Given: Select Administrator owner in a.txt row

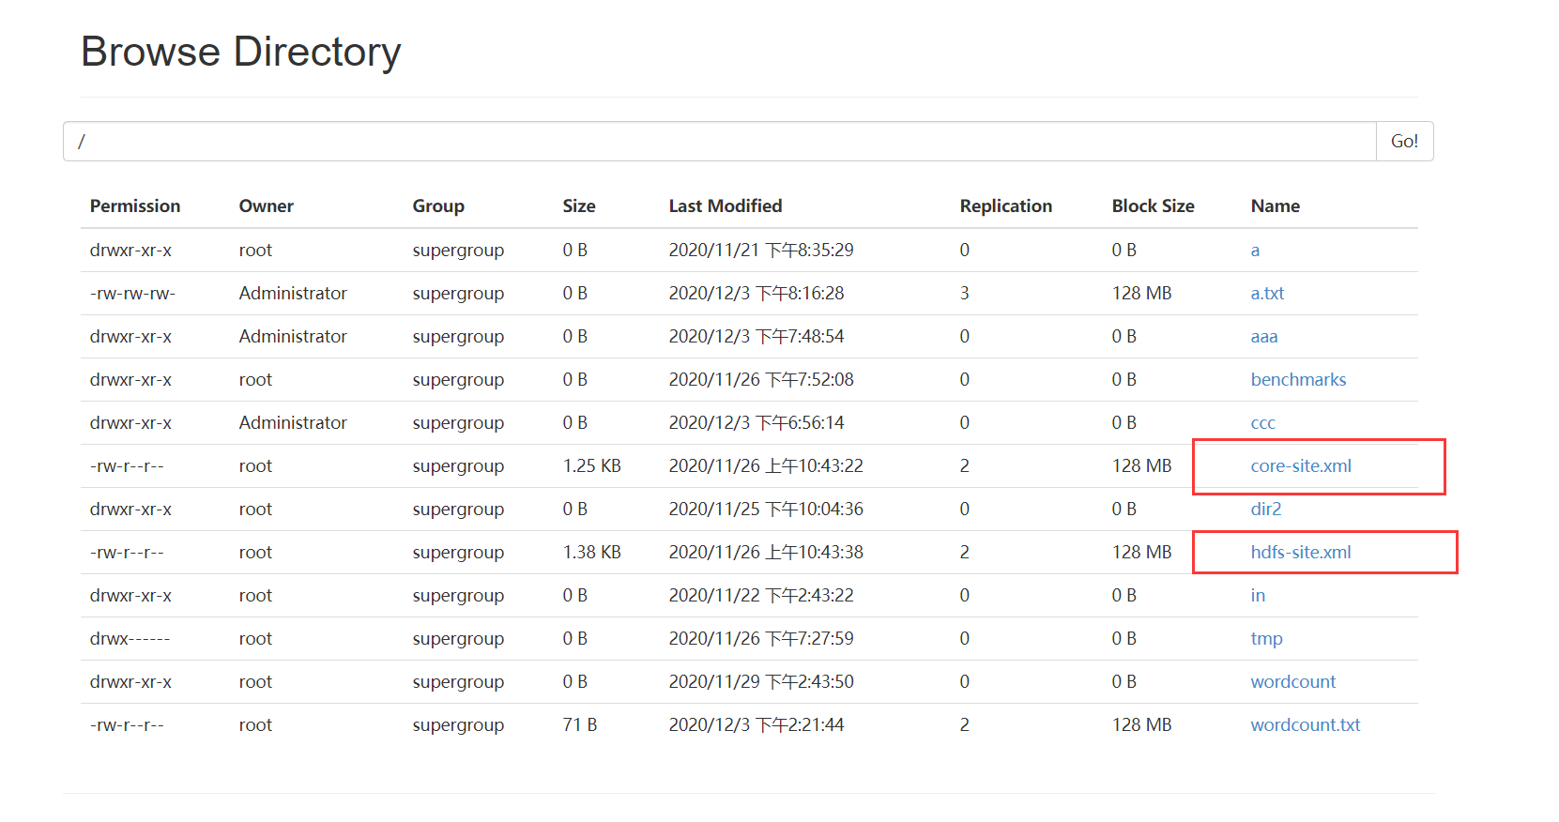Looking at the screenshot, I should 293,294.
